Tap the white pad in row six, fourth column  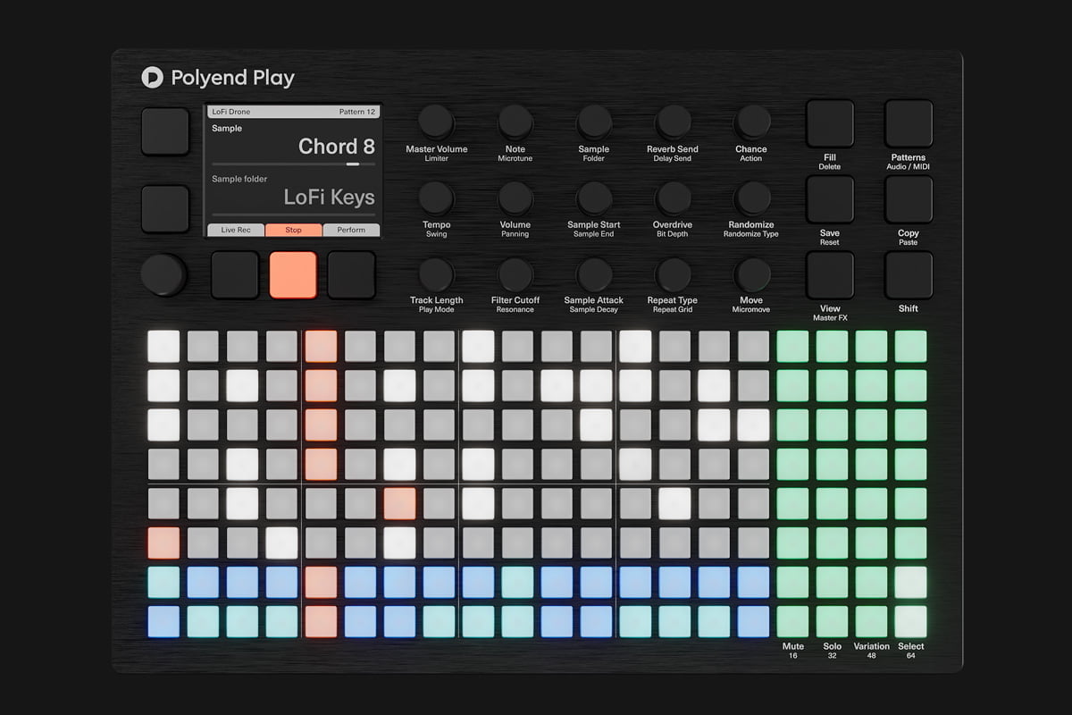pos(281,543)
